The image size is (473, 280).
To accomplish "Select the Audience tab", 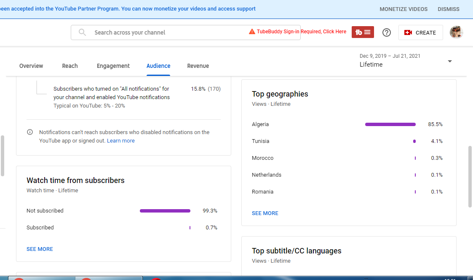I will click(158, 66).
